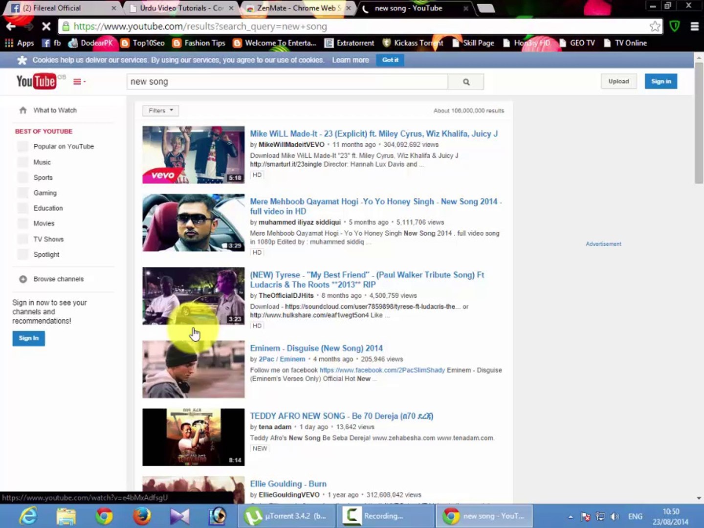Image resolution: width=704 pixels, height=528 pixels.
Task: Open TEDDY AFRO NEW SONG video title
Action: 342,416
